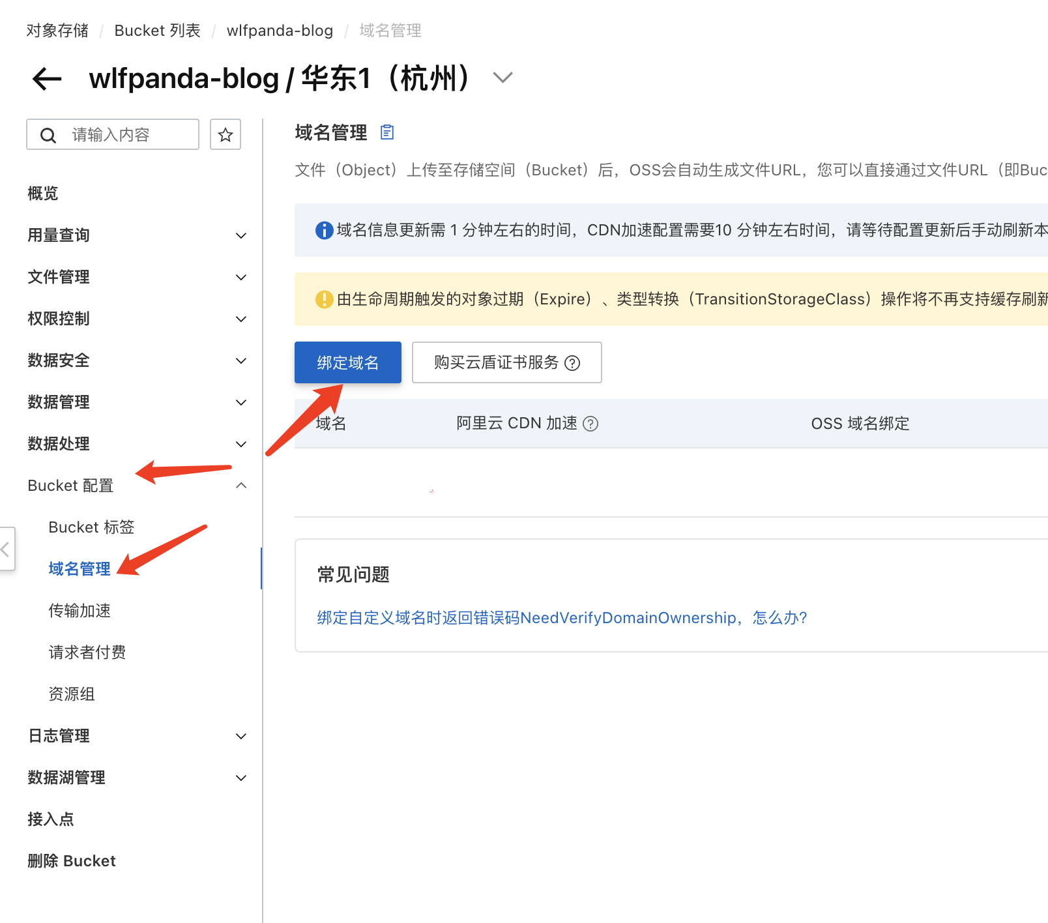The image size is (1048, 923).
Task: Click the search magnifier icon
Action: pos(48,135)
